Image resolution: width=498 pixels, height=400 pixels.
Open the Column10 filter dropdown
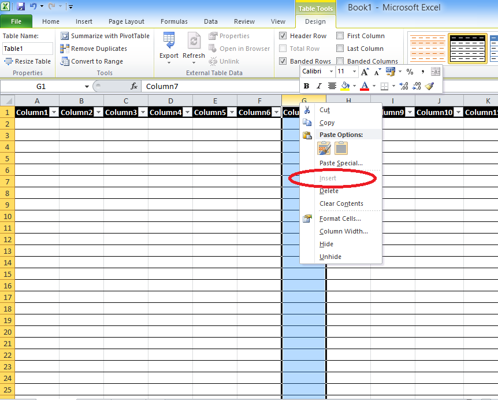coord(458,112)
